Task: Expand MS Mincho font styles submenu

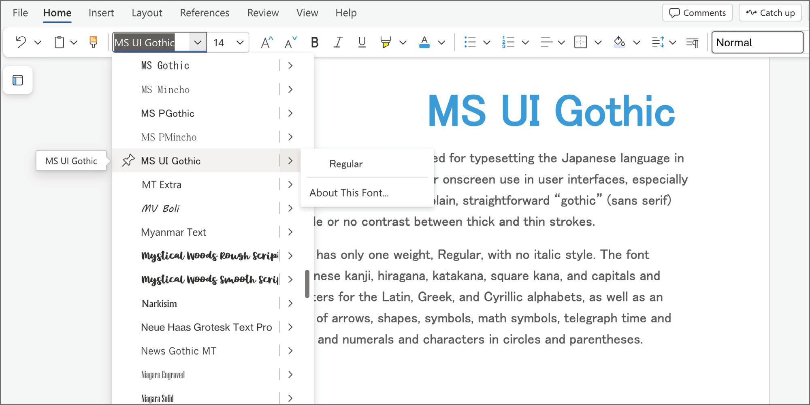Action: (290, 89)
